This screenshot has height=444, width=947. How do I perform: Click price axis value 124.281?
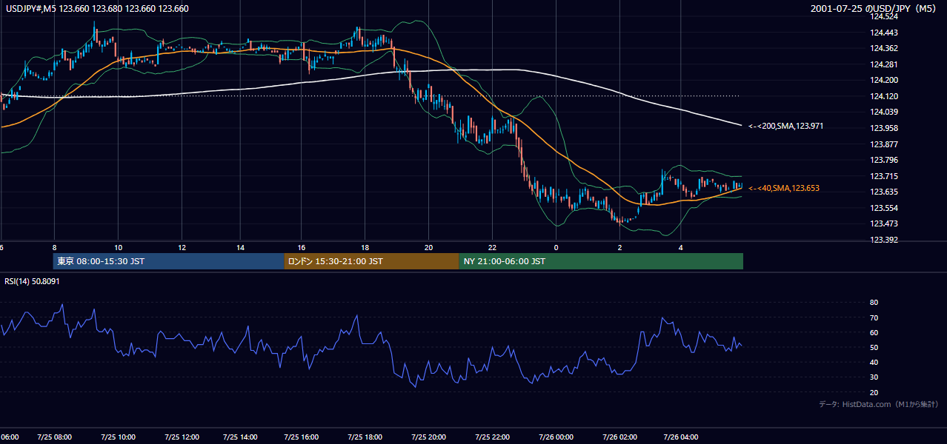click(884, 64)
